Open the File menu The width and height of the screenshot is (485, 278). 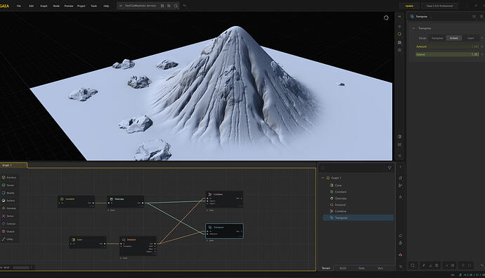pos(19,6)
